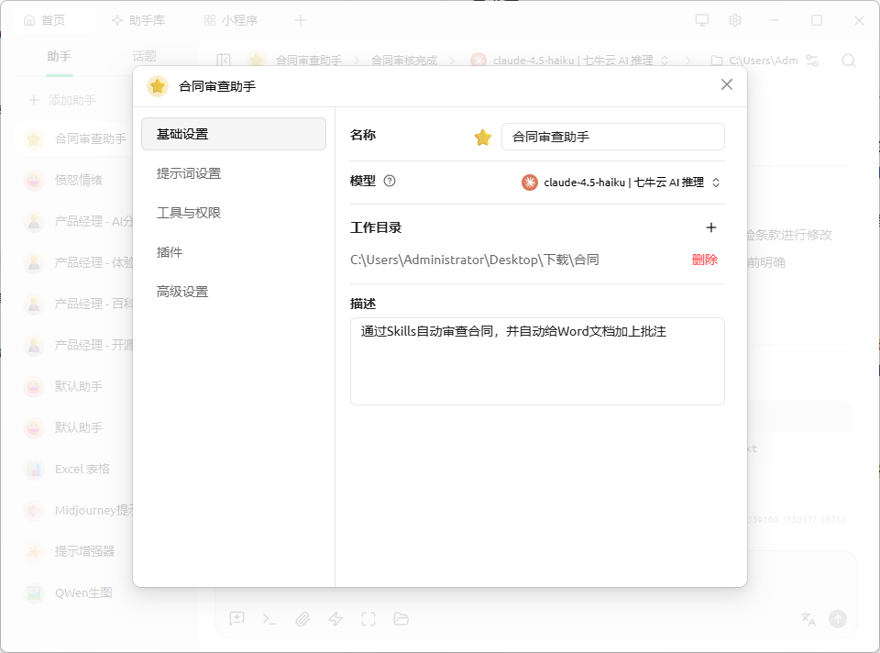Click the attachment paperclip icon
880x653 pixels.
tap(302, 619)
